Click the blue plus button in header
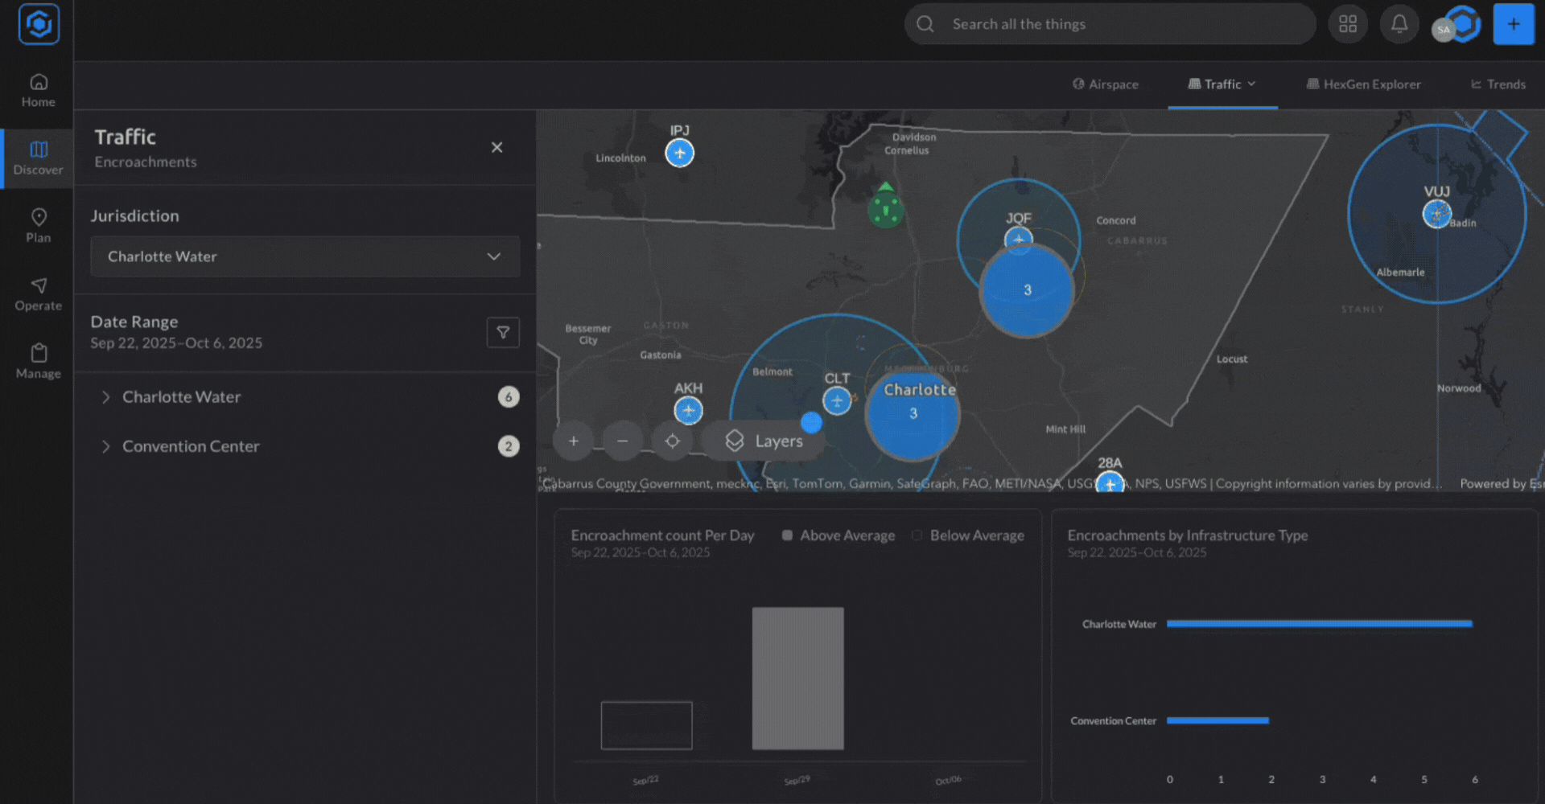The image size is (1545, 804). coord(1513,24)
